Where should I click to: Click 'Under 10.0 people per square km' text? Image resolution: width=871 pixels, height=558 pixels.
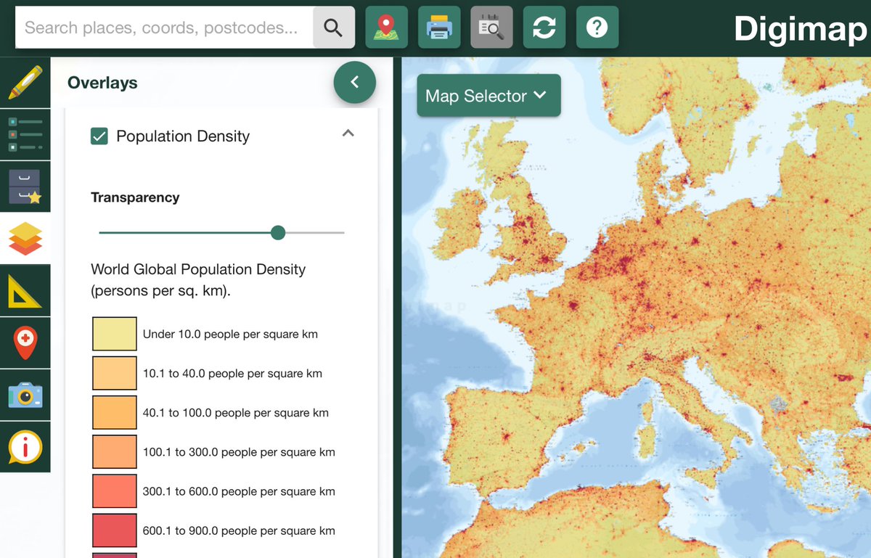pyautogui.click(x=230, y=335)
